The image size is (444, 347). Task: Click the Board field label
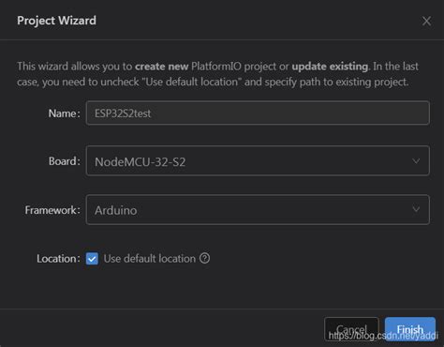(65, 161)
